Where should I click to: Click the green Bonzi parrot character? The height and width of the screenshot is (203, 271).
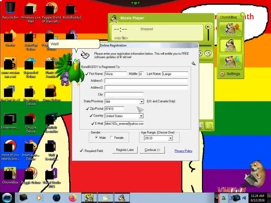[x=76, y=71]
